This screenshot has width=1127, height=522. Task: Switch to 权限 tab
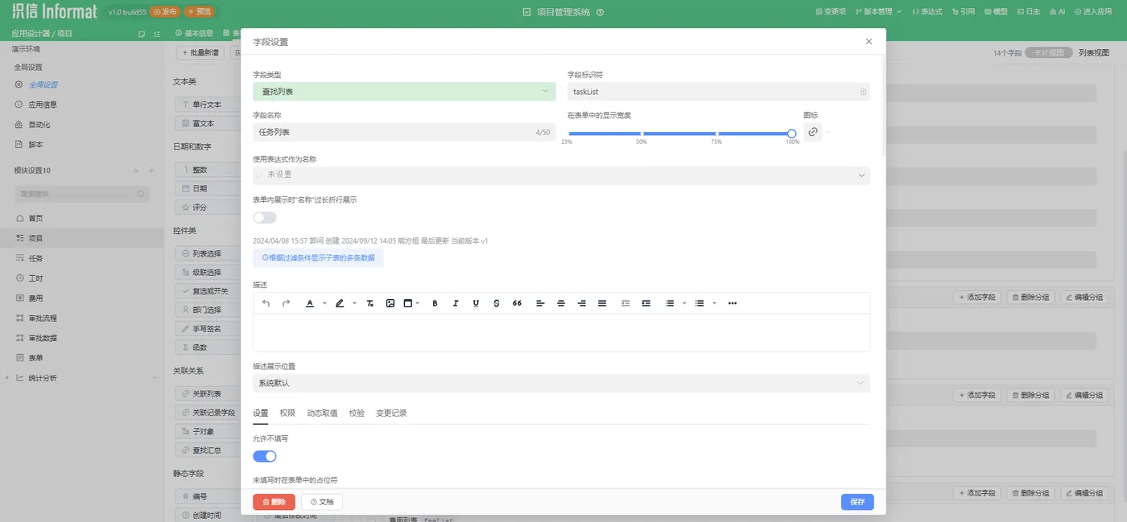pos(287,413)
